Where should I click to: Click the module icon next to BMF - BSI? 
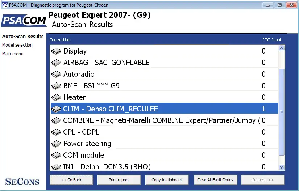[56, 86]
